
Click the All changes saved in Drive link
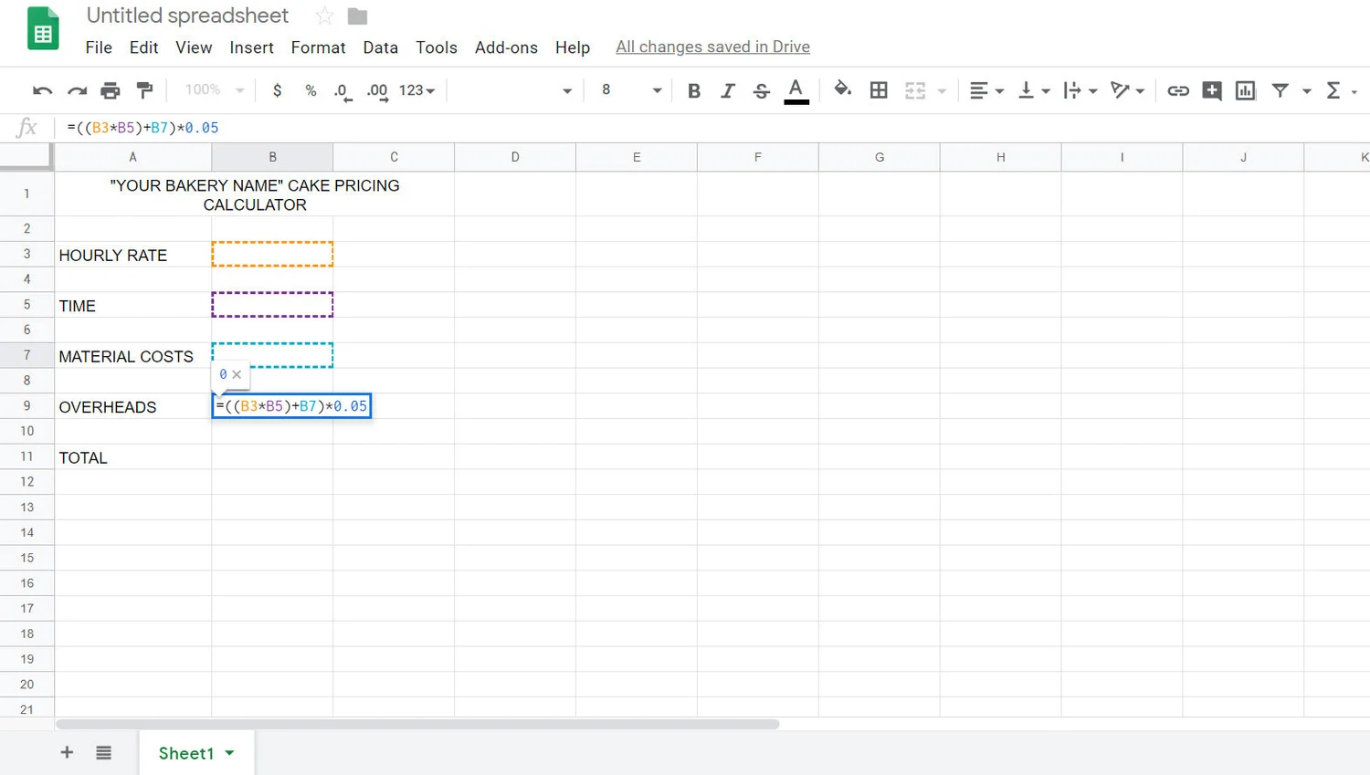712,47
